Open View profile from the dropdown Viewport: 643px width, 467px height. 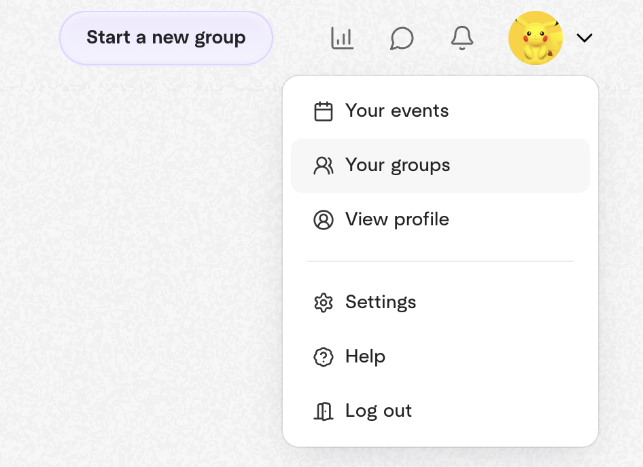coord(397,220)
